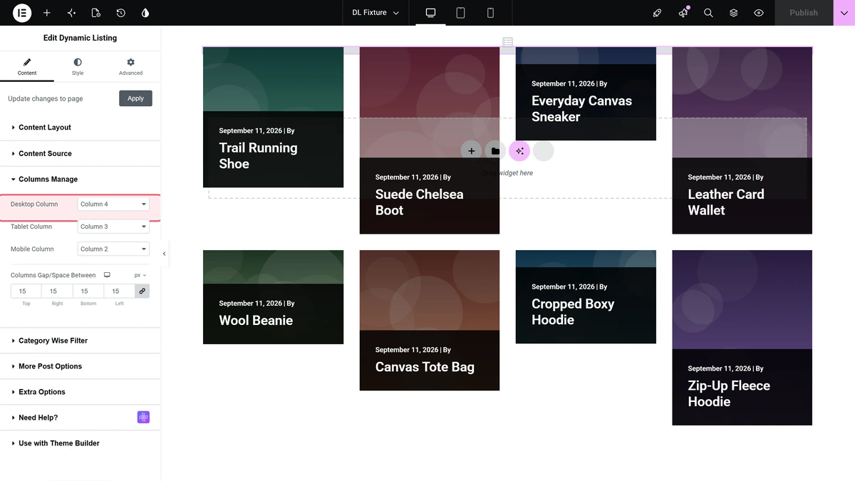The image size is (855, 481).
Task: Expand the Content Source section
Action: tap(81, 153)
